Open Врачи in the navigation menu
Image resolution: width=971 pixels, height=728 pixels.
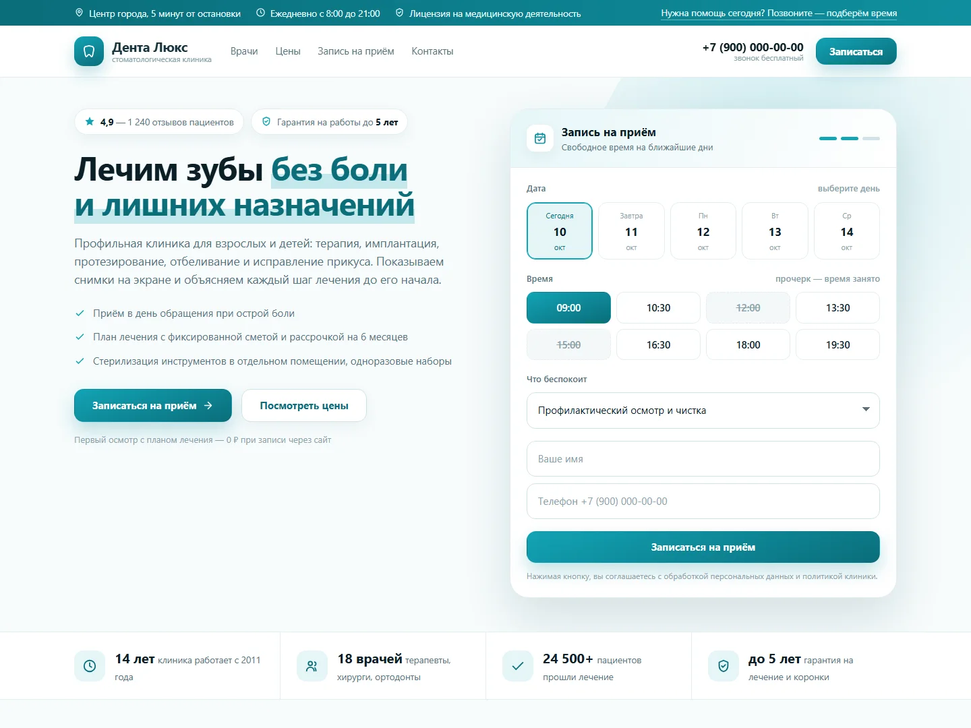pyautogui.click(x=244, y=51)
